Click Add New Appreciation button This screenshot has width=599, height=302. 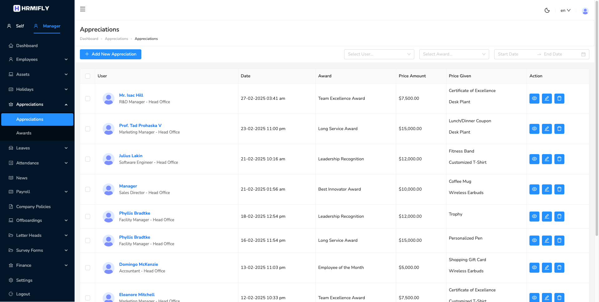(x=110, y=54)
